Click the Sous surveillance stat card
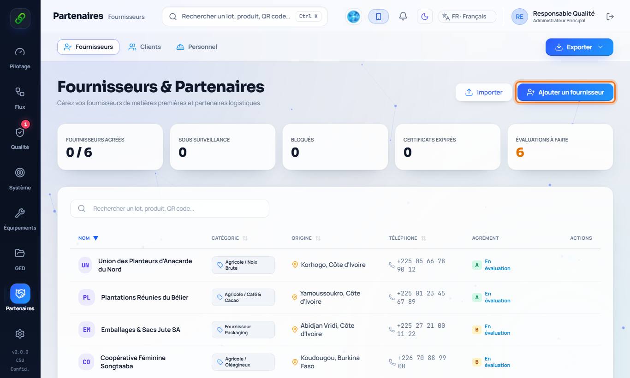Screen dimensions: 630x378 point(223,147)
